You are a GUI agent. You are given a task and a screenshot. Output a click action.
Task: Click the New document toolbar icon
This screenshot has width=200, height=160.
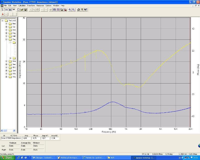[18, 10]
